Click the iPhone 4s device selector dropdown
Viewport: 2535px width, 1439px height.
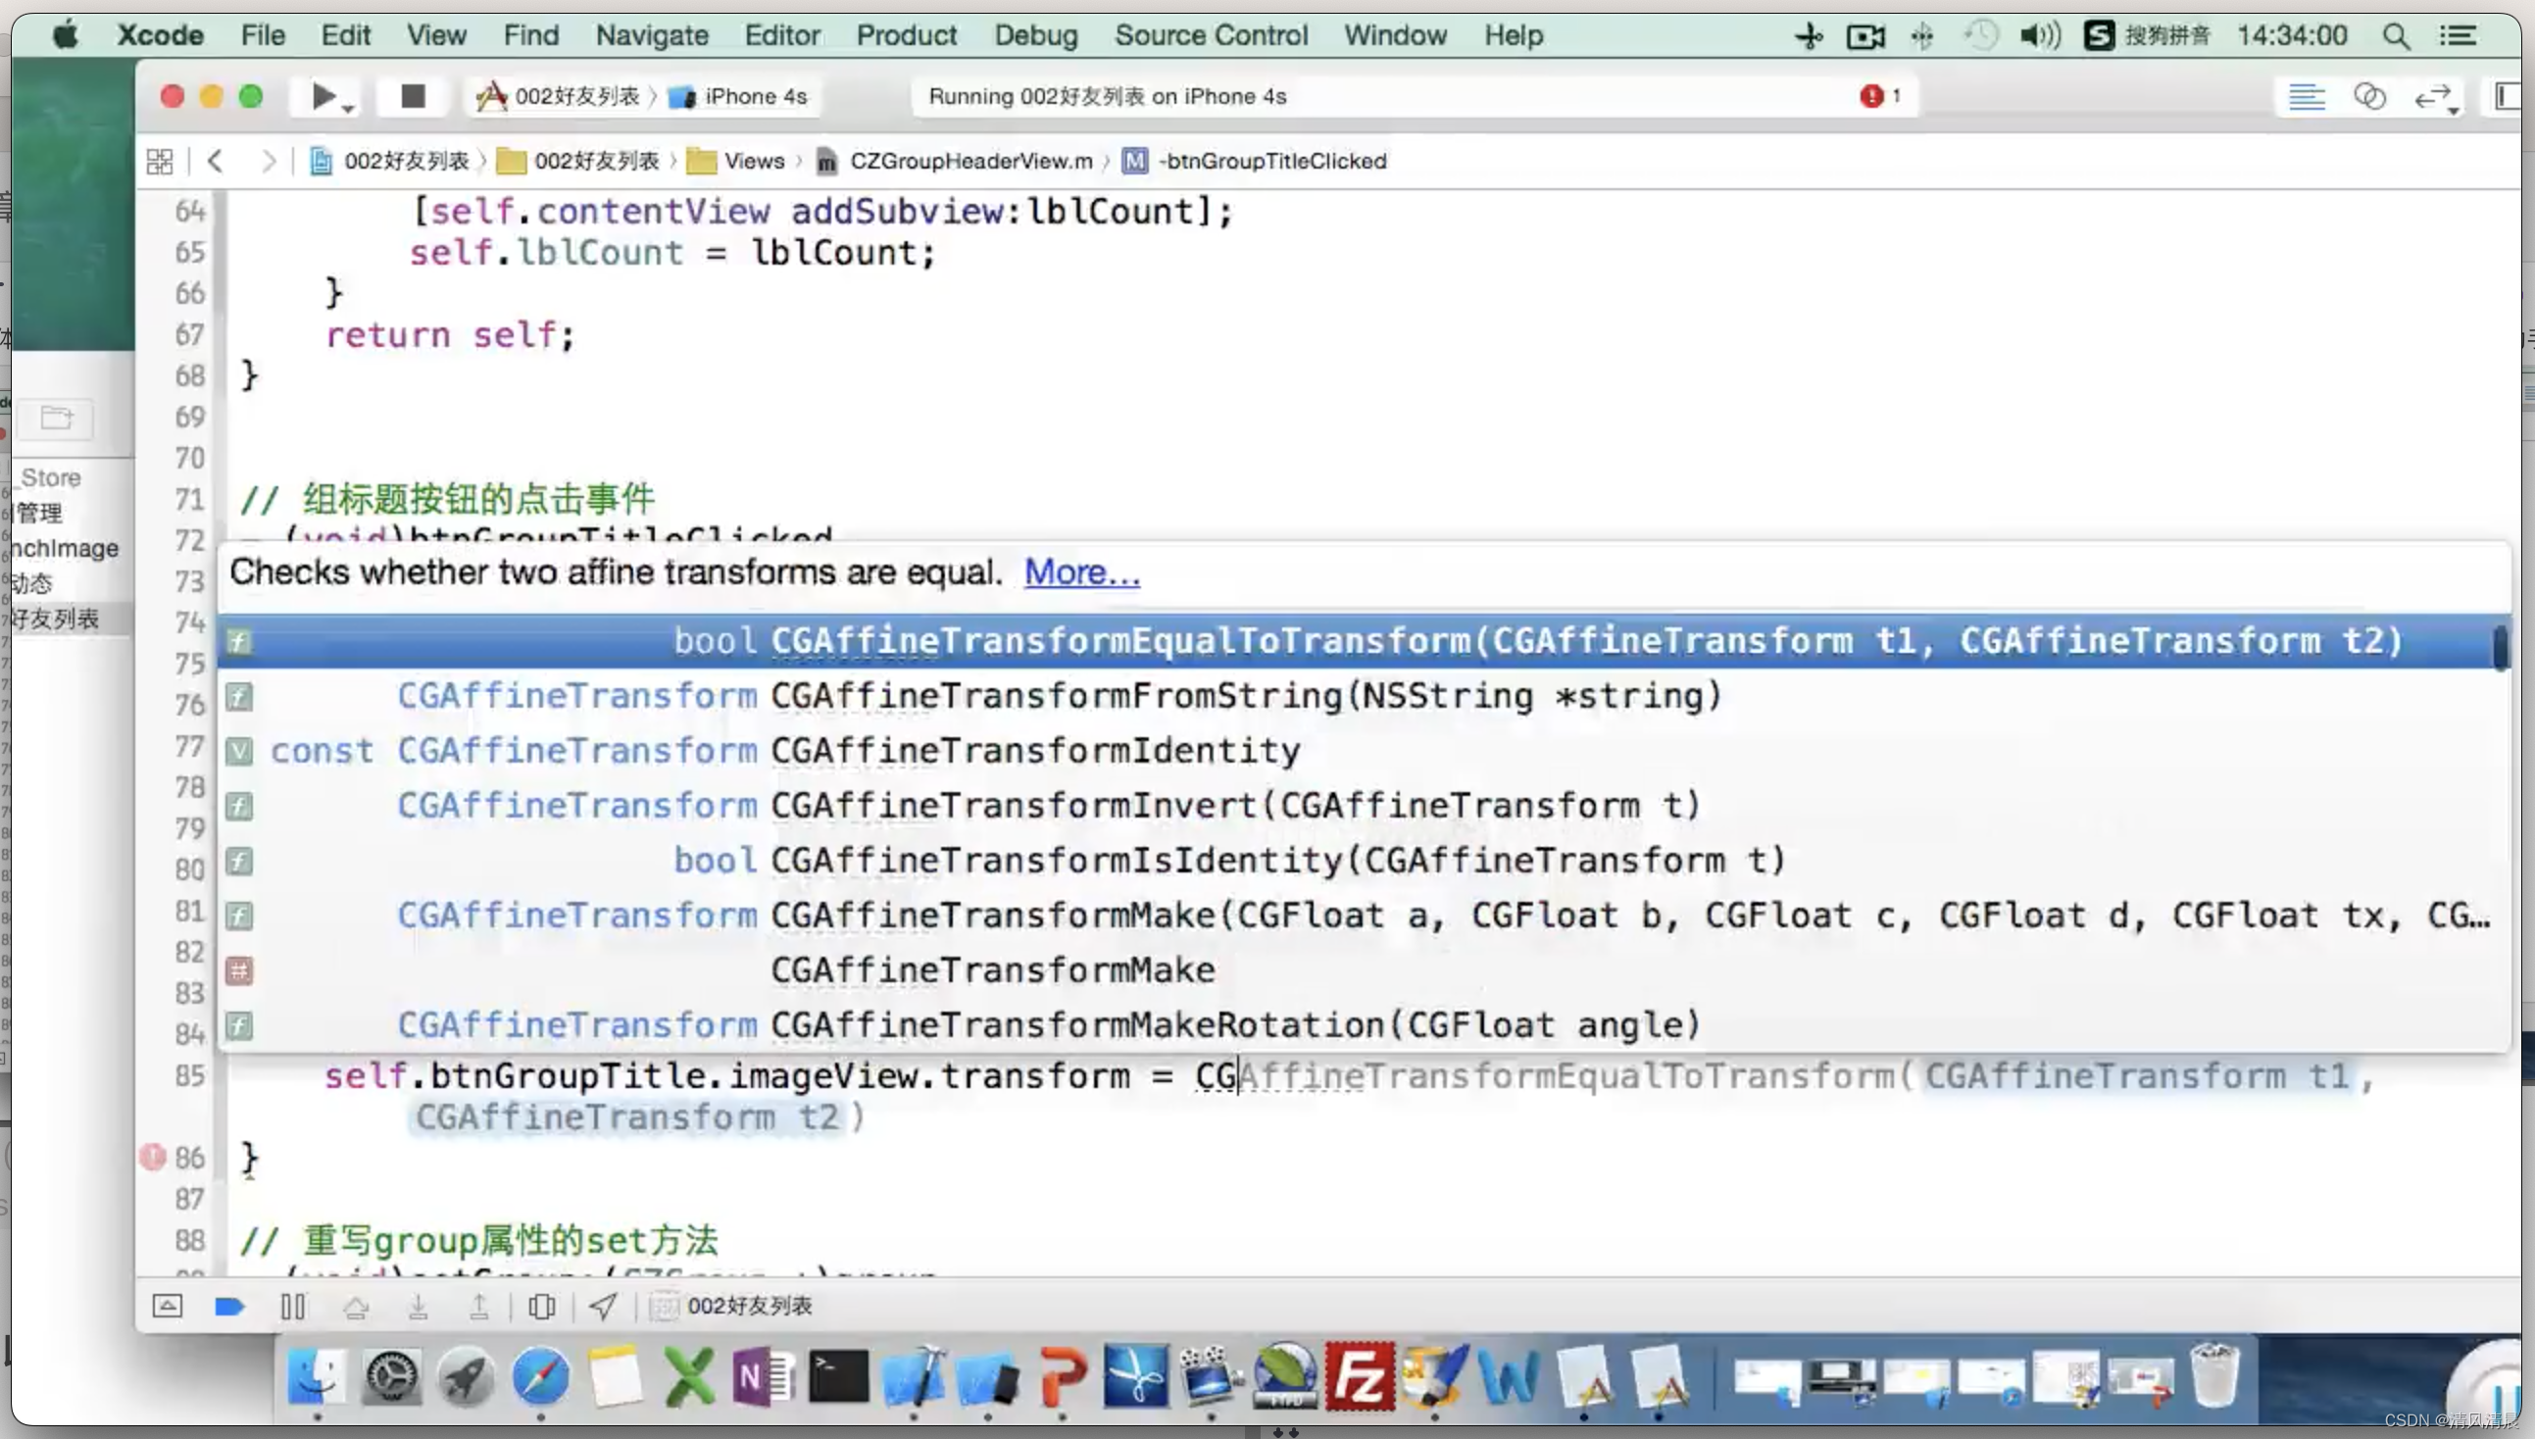click(x=752, y=96)
